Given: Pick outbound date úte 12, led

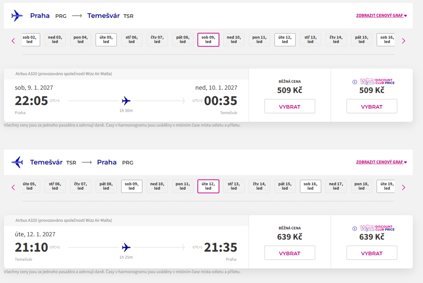Looking at the screenshot, I should pyautogui.click(x=285, y=39).
